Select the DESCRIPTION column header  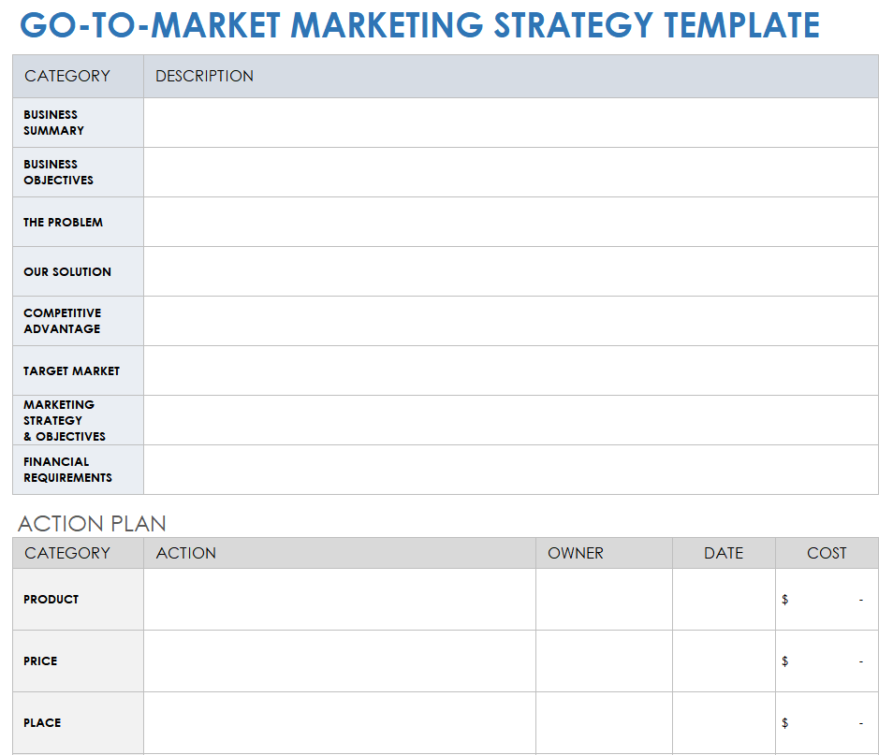204,76
